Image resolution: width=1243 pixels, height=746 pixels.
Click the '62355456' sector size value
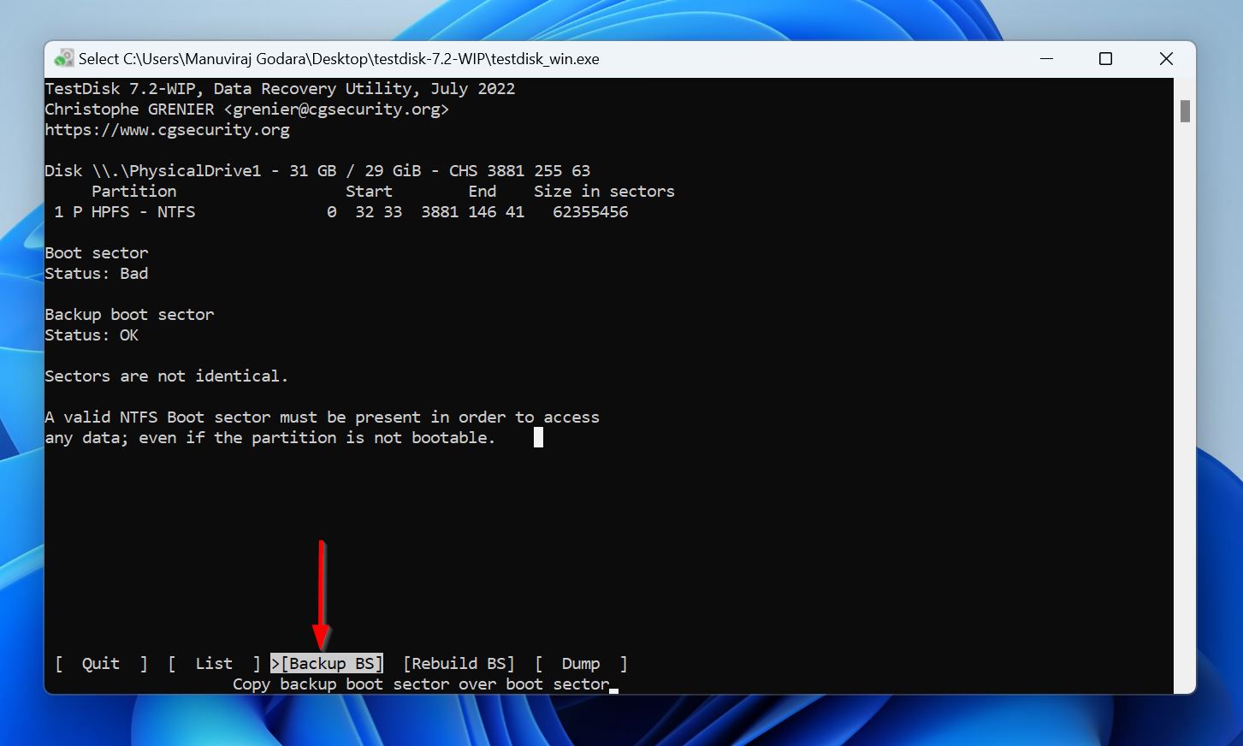pos(590,212)
